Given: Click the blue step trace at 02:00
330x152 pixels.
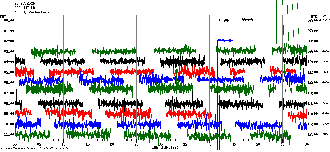Looking at the screenshot, I should pos(225,40).
